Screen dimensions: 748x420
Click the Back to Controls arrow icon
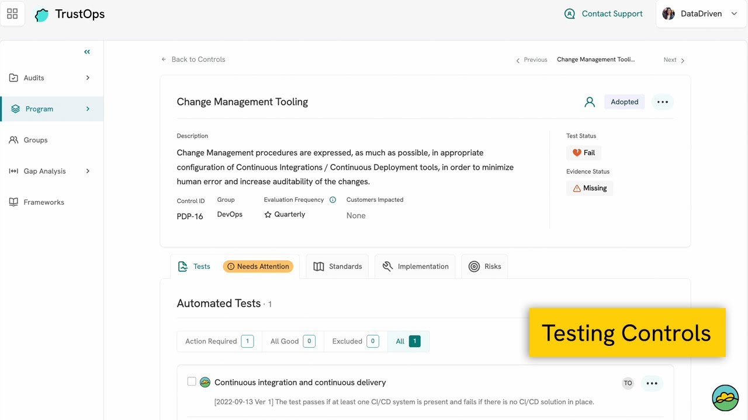164,60
